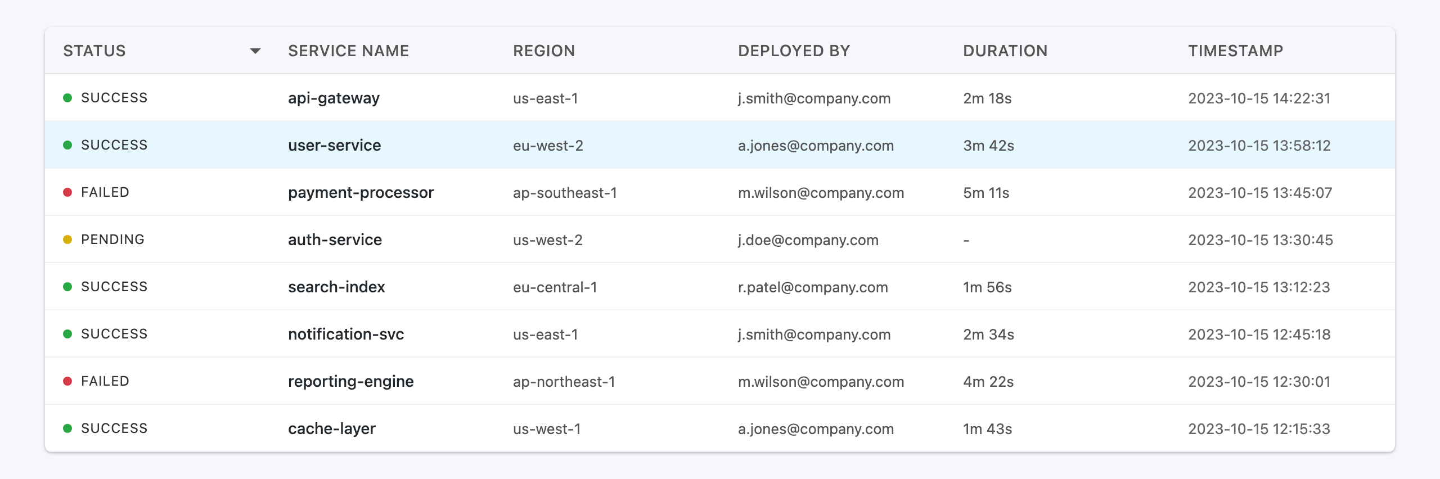Viewport: 1440px width, 479px height.
Task: Click the Region column header
Action: point(544,51)
